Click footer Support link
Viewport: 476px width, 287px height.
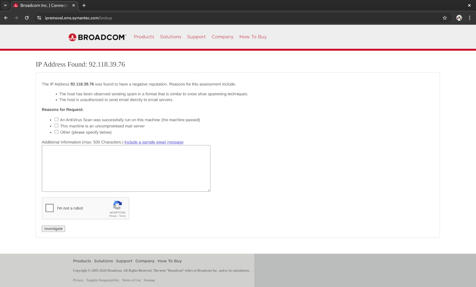click(124, 261)
